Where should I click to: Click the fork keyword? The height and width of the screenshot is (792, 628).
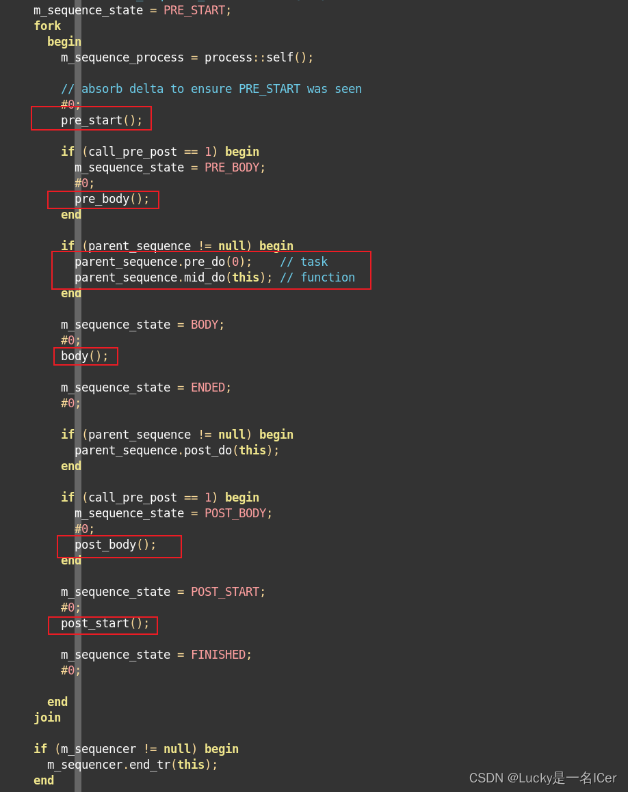coord(47,25)
